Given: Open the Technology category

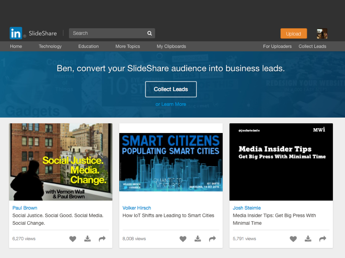Looking at the screenshot, I should coord(50,46).
